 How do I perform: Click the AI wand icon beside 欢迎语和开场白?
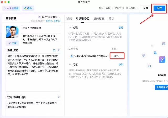click(59, 97)
